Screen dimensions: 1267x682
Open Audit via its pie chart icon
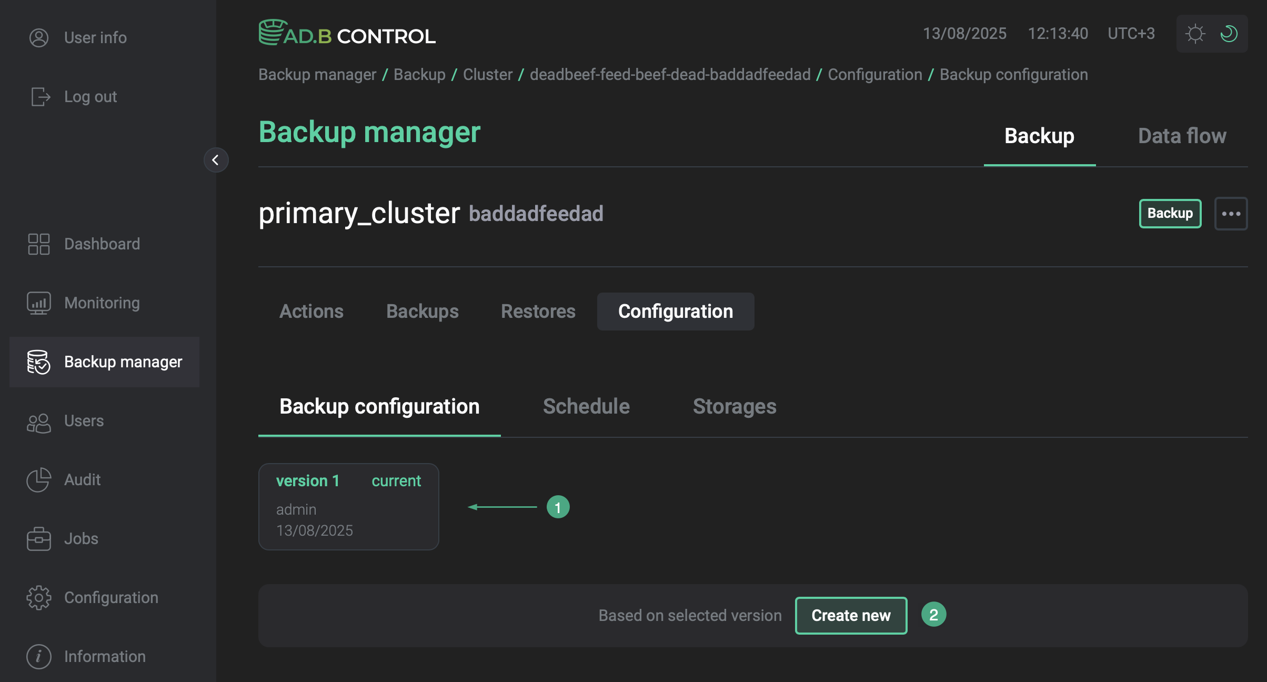pyautogui.click(x=38, y=480)
